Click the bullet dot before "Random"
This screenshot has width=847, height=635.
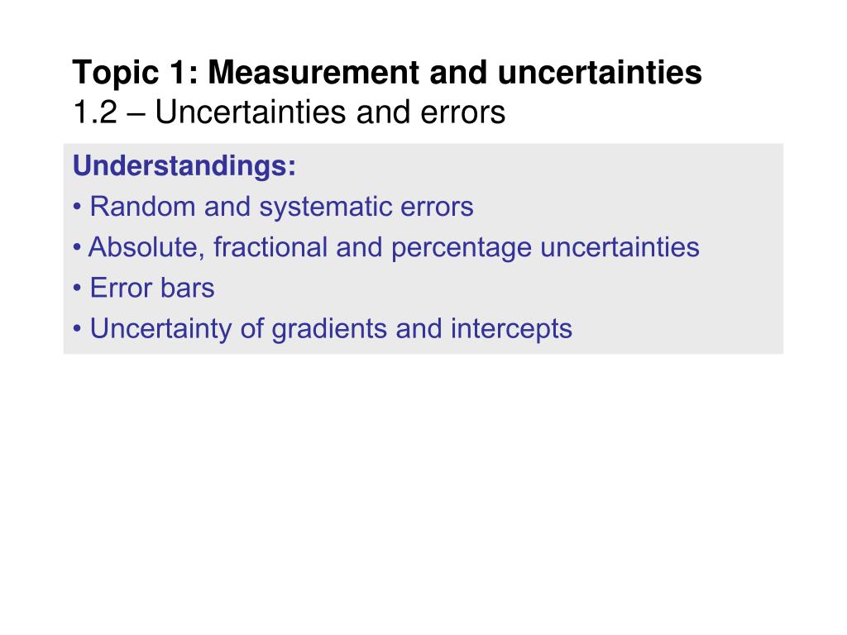coord(77,208)
